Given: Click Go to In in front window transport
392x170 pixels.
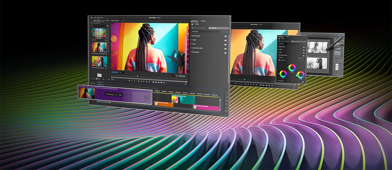Looking at the screenshot, I should (x=139, y=81).
